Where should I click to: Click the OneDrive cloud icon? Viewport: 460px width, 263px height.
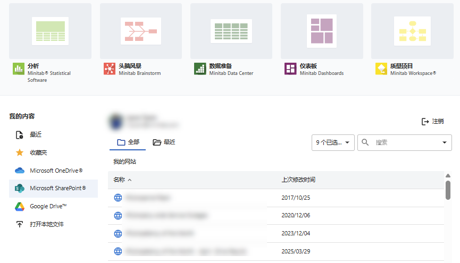[x=20, y=171]
